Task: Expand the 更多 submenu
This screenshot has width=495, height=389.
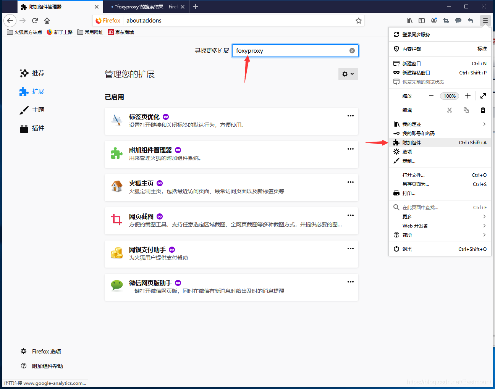Action: coord(440,216)
